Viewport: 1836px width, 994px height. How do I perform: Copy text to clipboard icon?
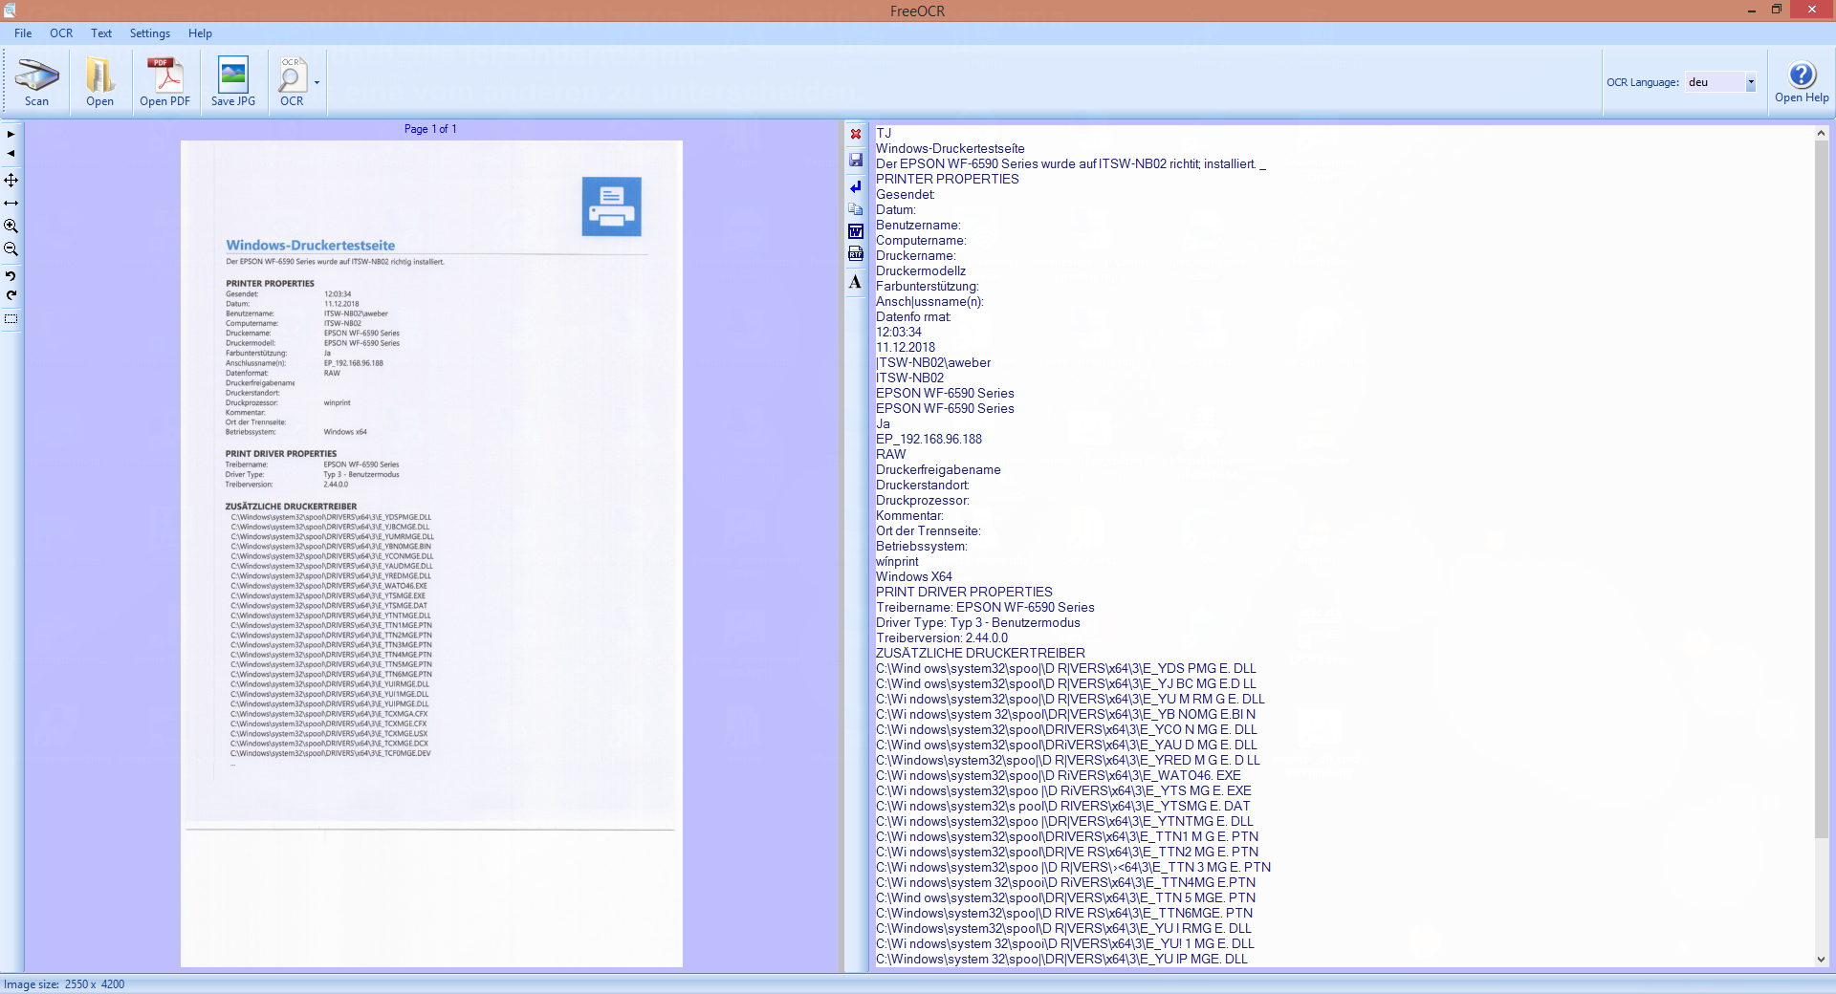pos(856,208)
